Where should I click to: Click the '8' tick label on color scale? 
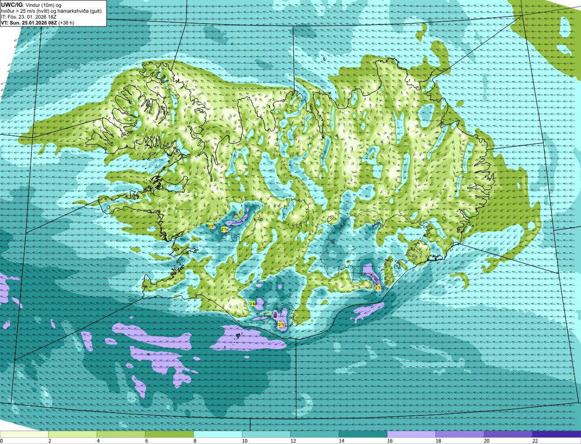pos(195,441)
